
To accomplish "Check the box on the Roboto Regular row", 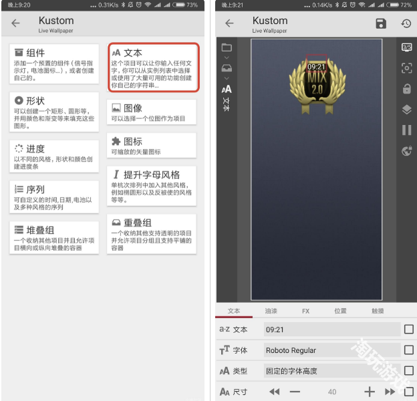I will [x=408, y=350].
